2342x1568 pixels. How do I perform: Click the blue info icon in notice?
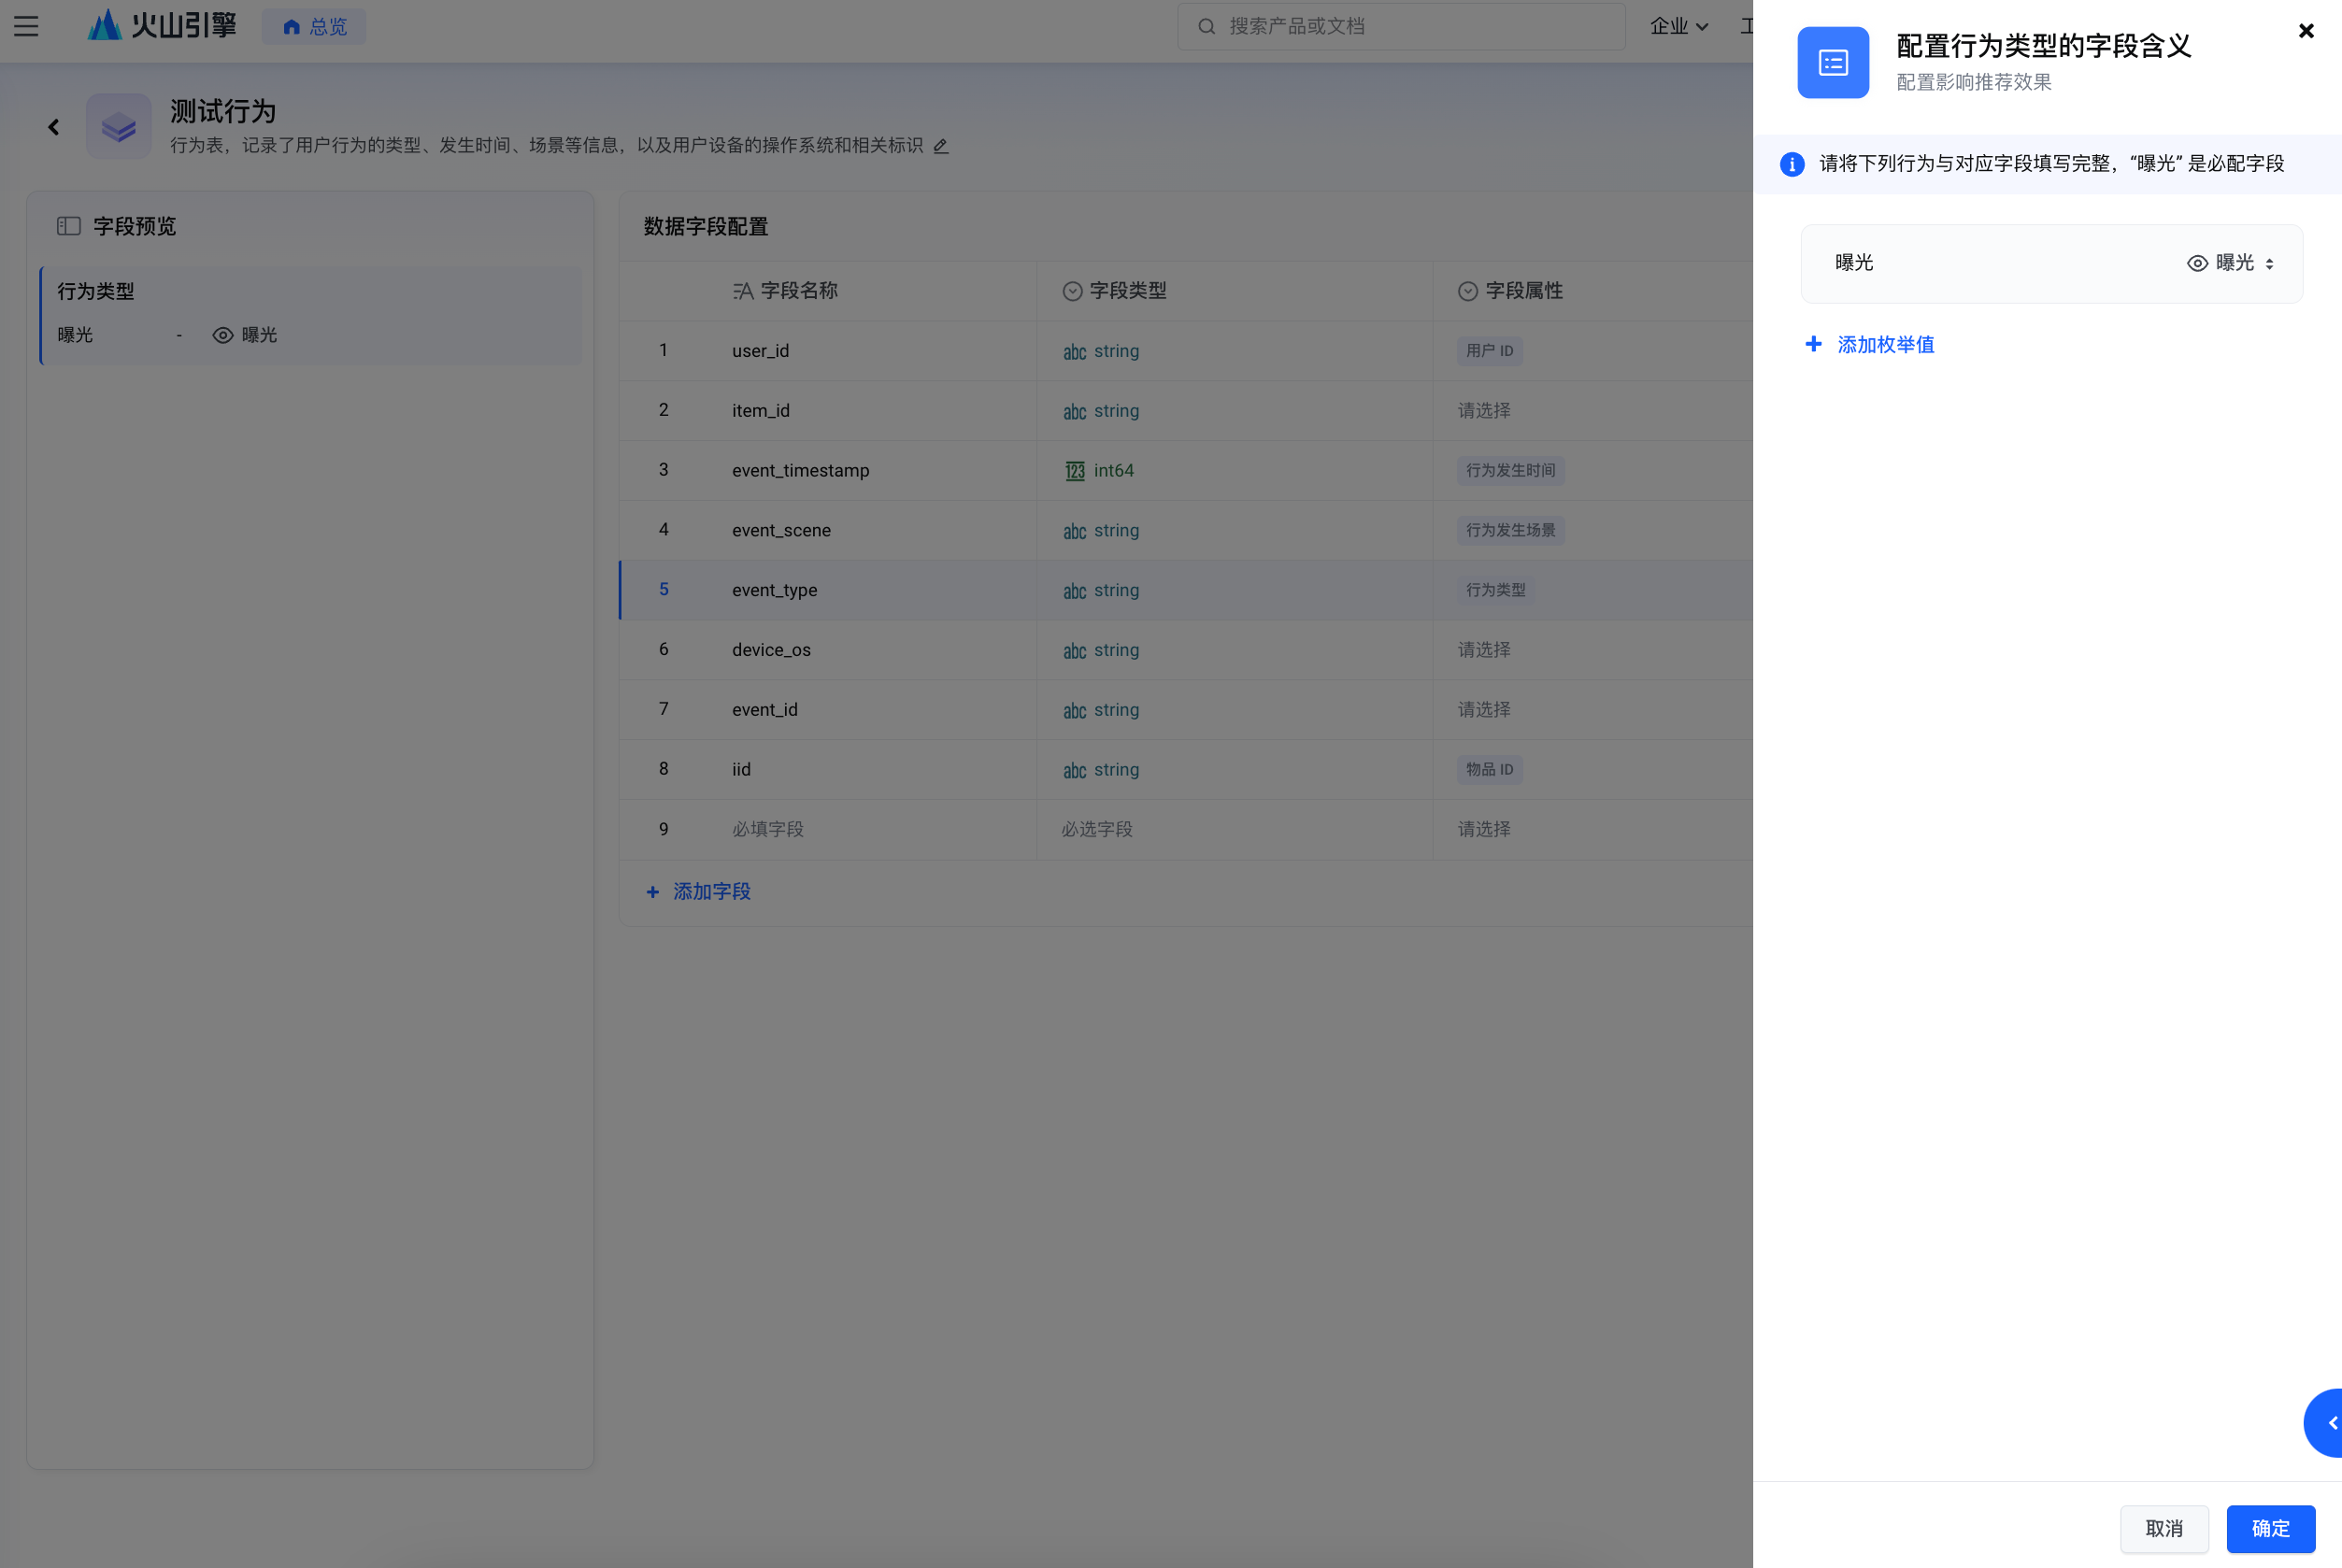point(1792,164)
